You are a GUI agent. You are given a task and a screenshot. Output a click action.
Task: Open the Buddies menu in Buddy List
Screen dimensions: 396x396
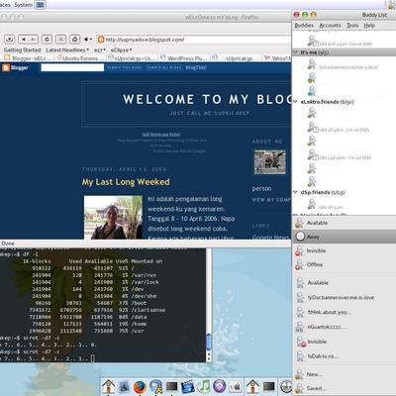point(304,26)
